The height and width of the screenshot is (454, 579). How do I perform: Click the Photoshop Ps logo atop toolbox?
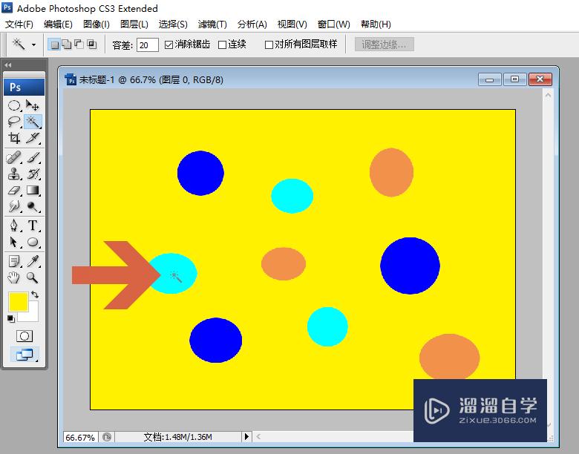tap(24, 87)
